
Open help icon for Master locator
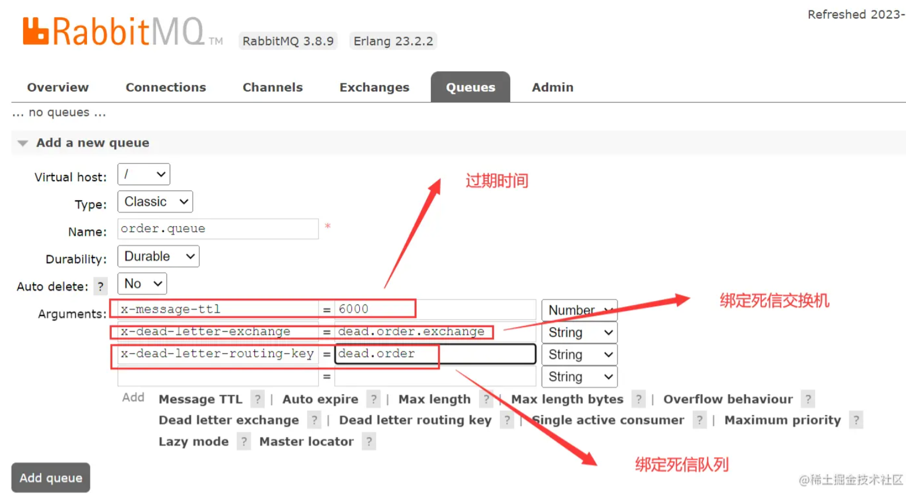368,442
